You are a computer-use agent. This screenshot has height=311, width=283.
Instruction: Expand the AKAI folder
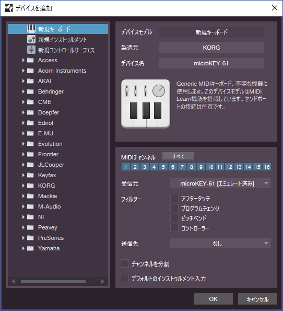(23, 81)
